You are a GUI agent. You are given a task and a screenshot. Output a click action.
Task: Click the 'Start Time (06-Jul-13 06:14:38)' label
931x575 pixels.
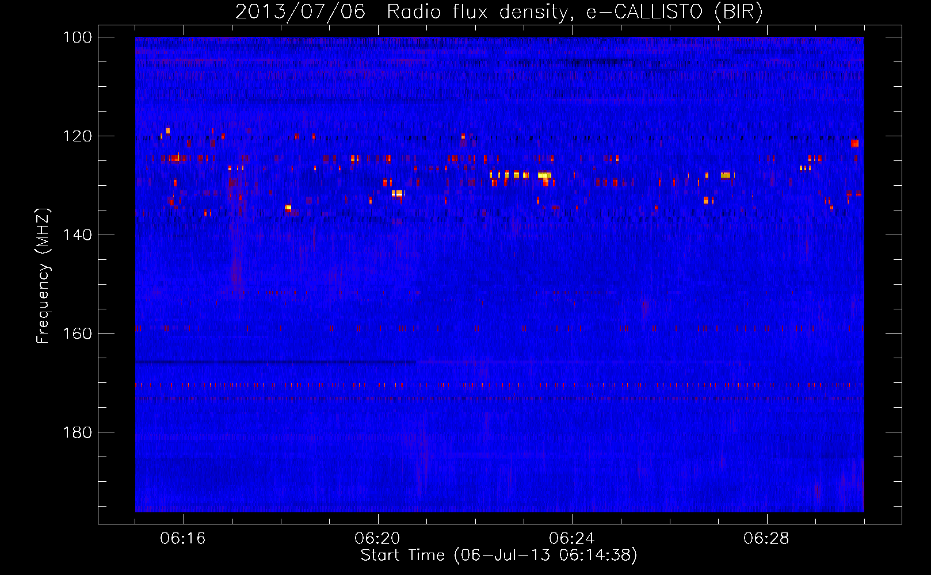(x=499, y=555)
